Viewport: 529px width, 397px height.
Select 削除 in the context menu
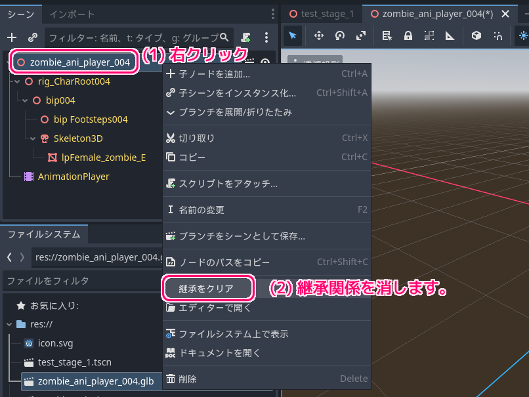pyautogui.click(x=187, y=379)
